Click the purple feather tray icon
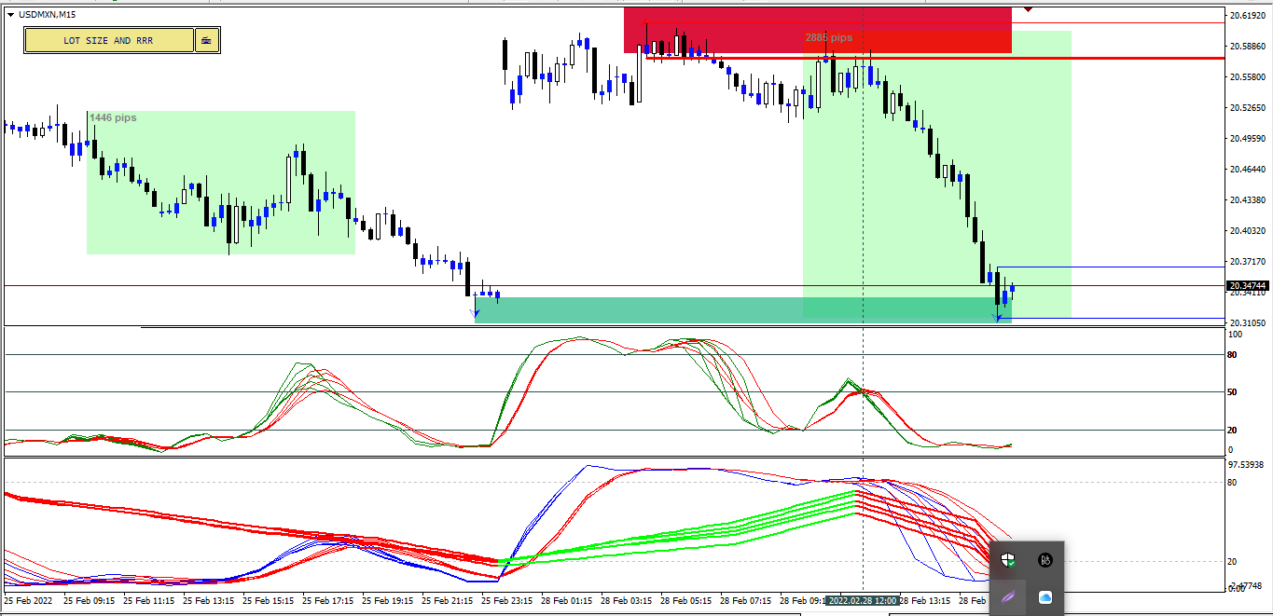1273x616 pixels. pos(1008,597)
